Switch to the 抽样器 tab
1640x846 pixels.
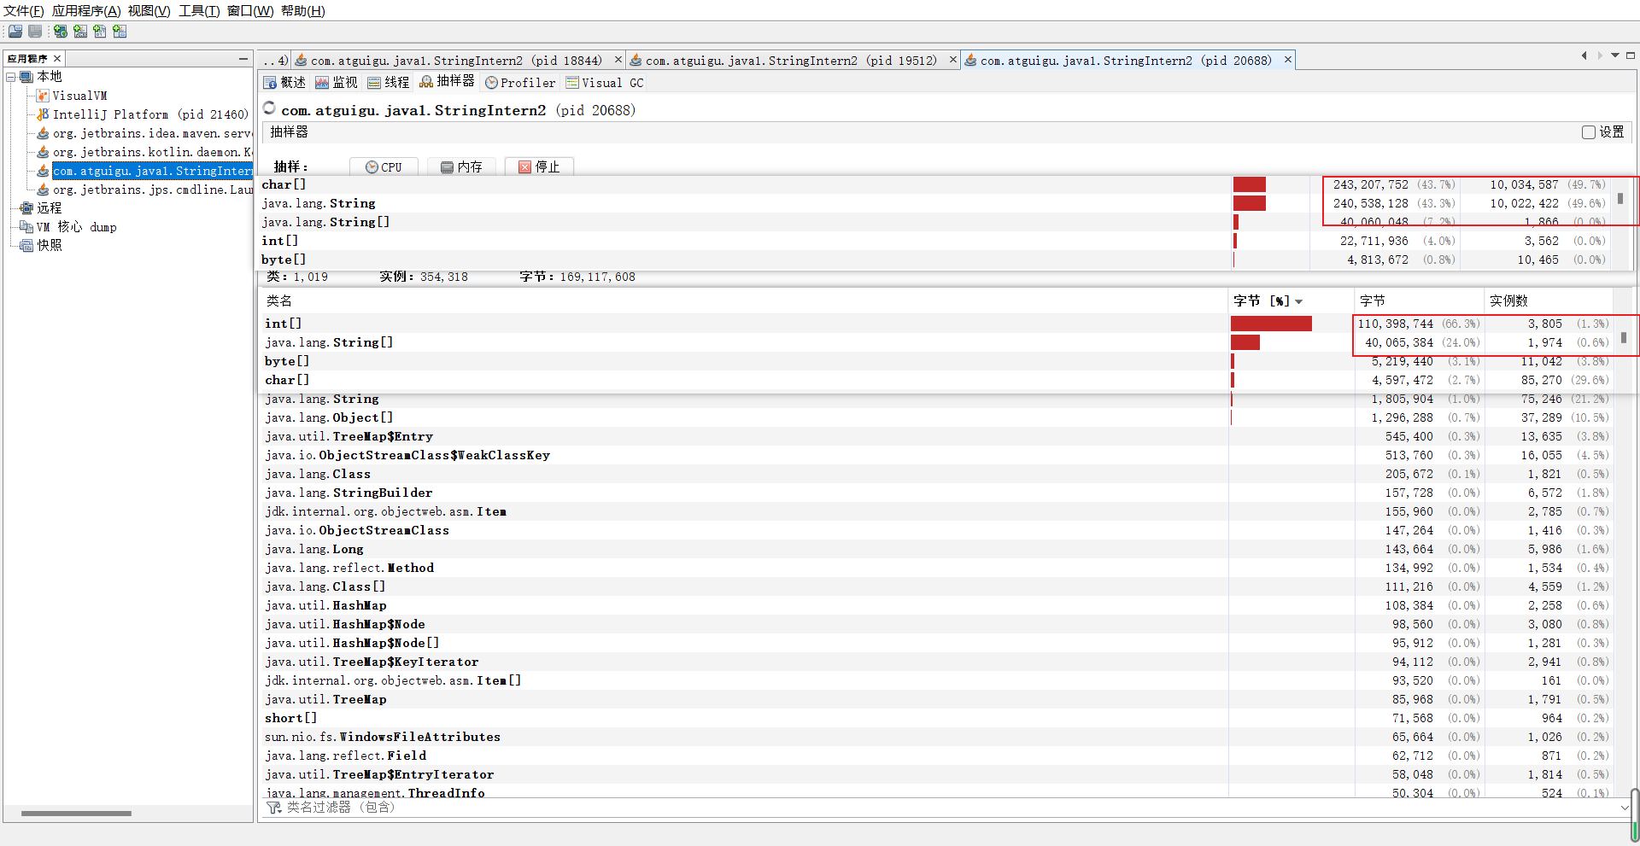447,82
